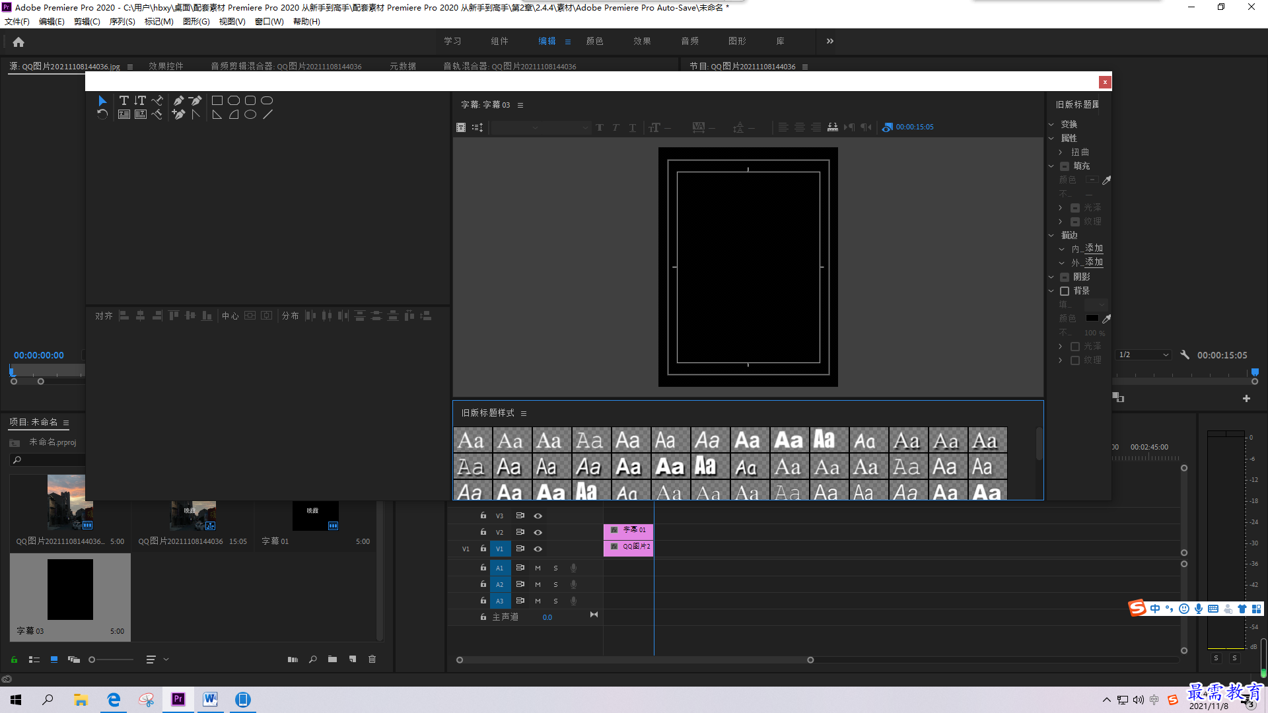Select the Wedge triangle tool
The height and width of the screenshot is (713, 1268).
tap(217, 114)
